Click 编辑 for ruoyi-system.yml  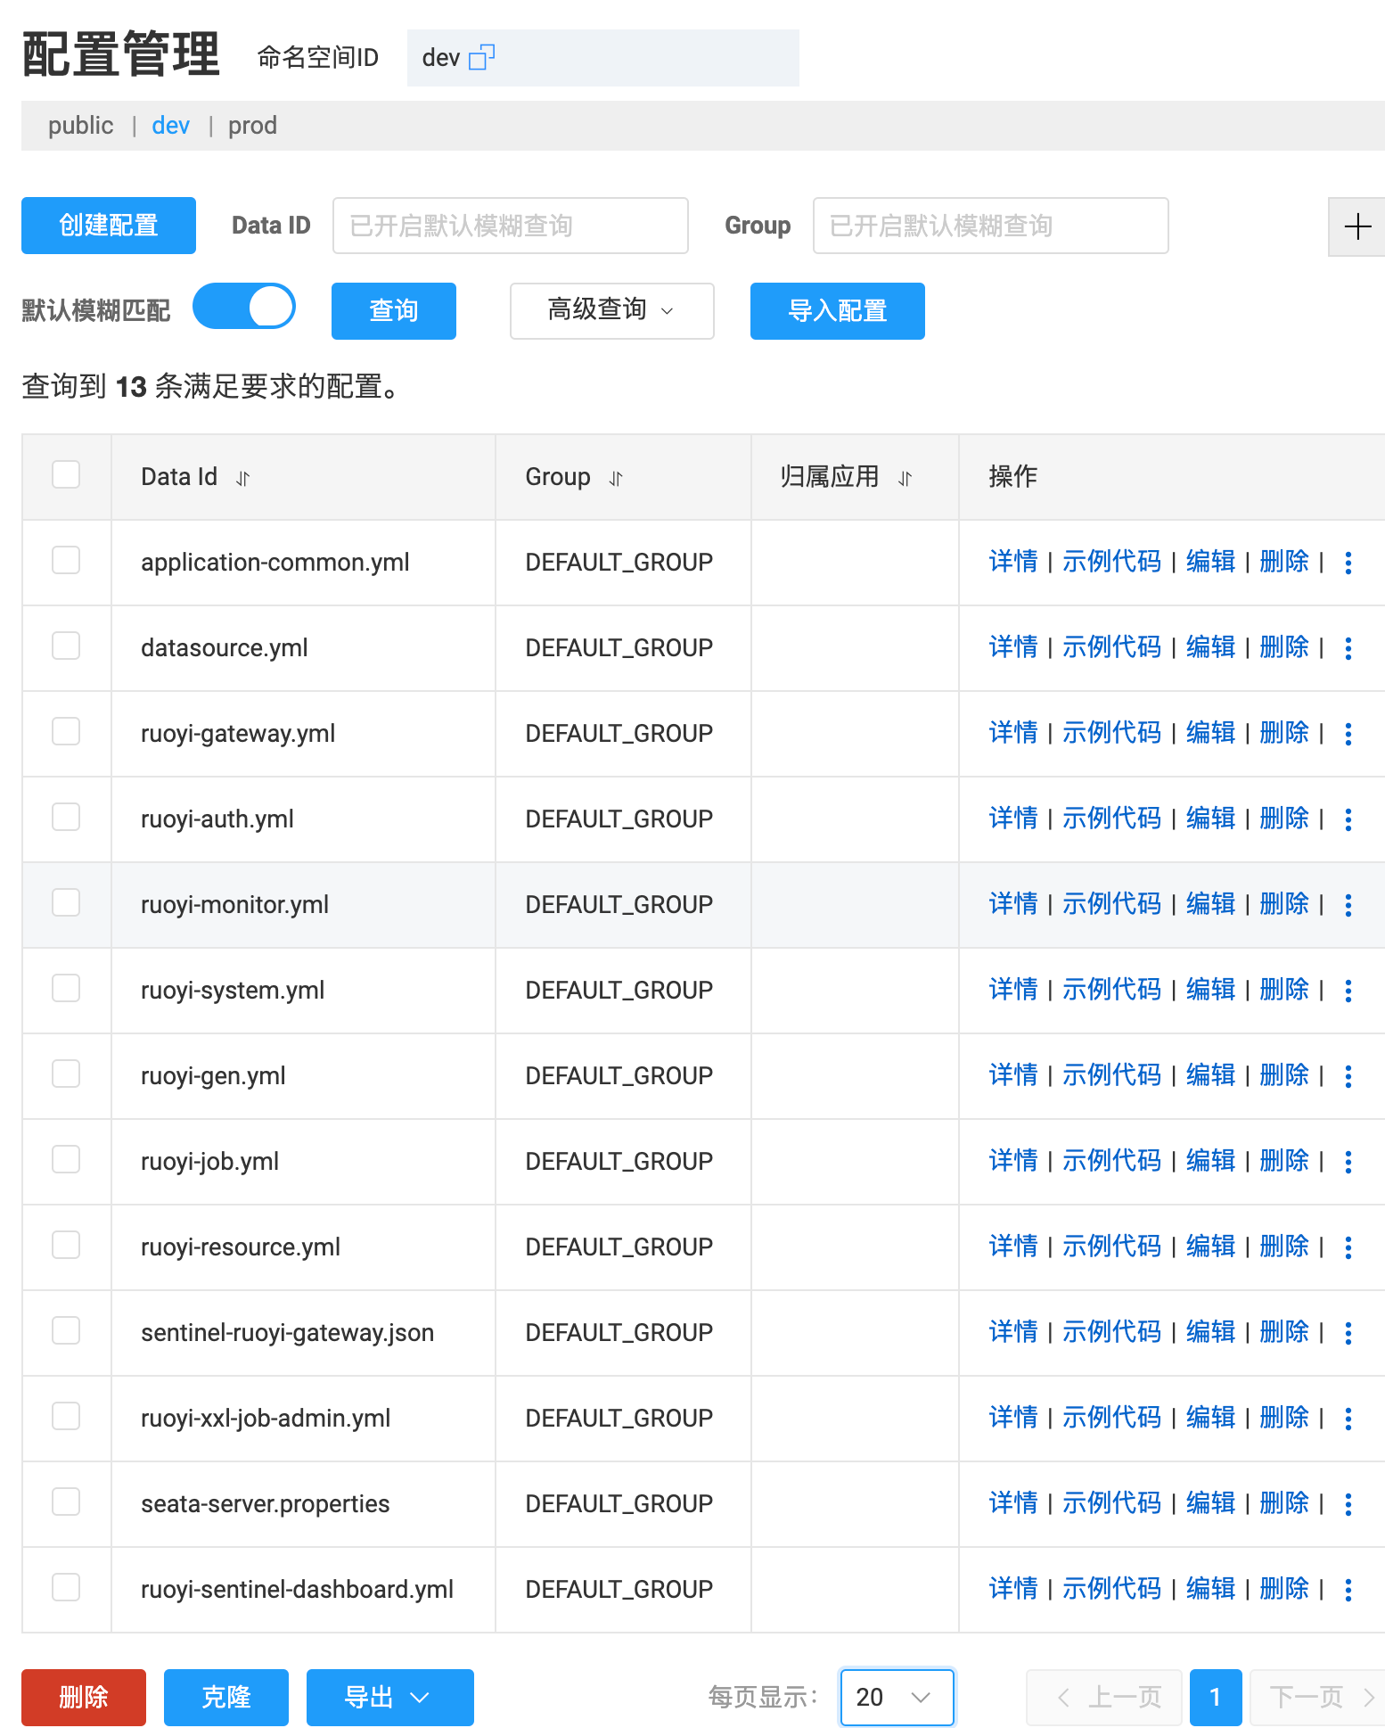pos(1210,990)
